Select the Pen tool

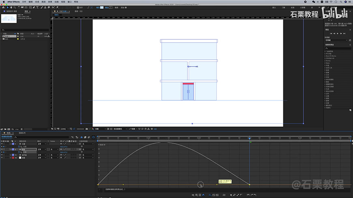click(34, 7)
